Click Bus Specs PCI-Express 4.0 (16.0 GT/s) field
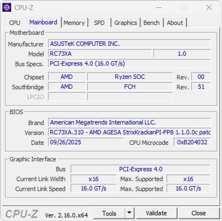Screen dimensions: 222x221 pos(129,63)
